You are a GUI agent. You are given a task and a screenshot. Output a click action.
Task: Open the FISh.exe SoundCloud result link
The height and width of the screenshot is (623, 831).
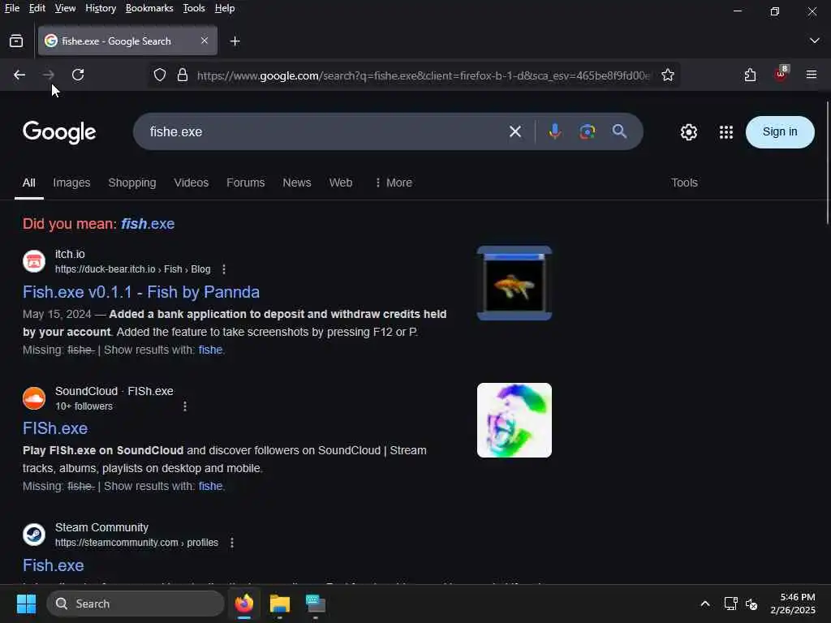55,428
